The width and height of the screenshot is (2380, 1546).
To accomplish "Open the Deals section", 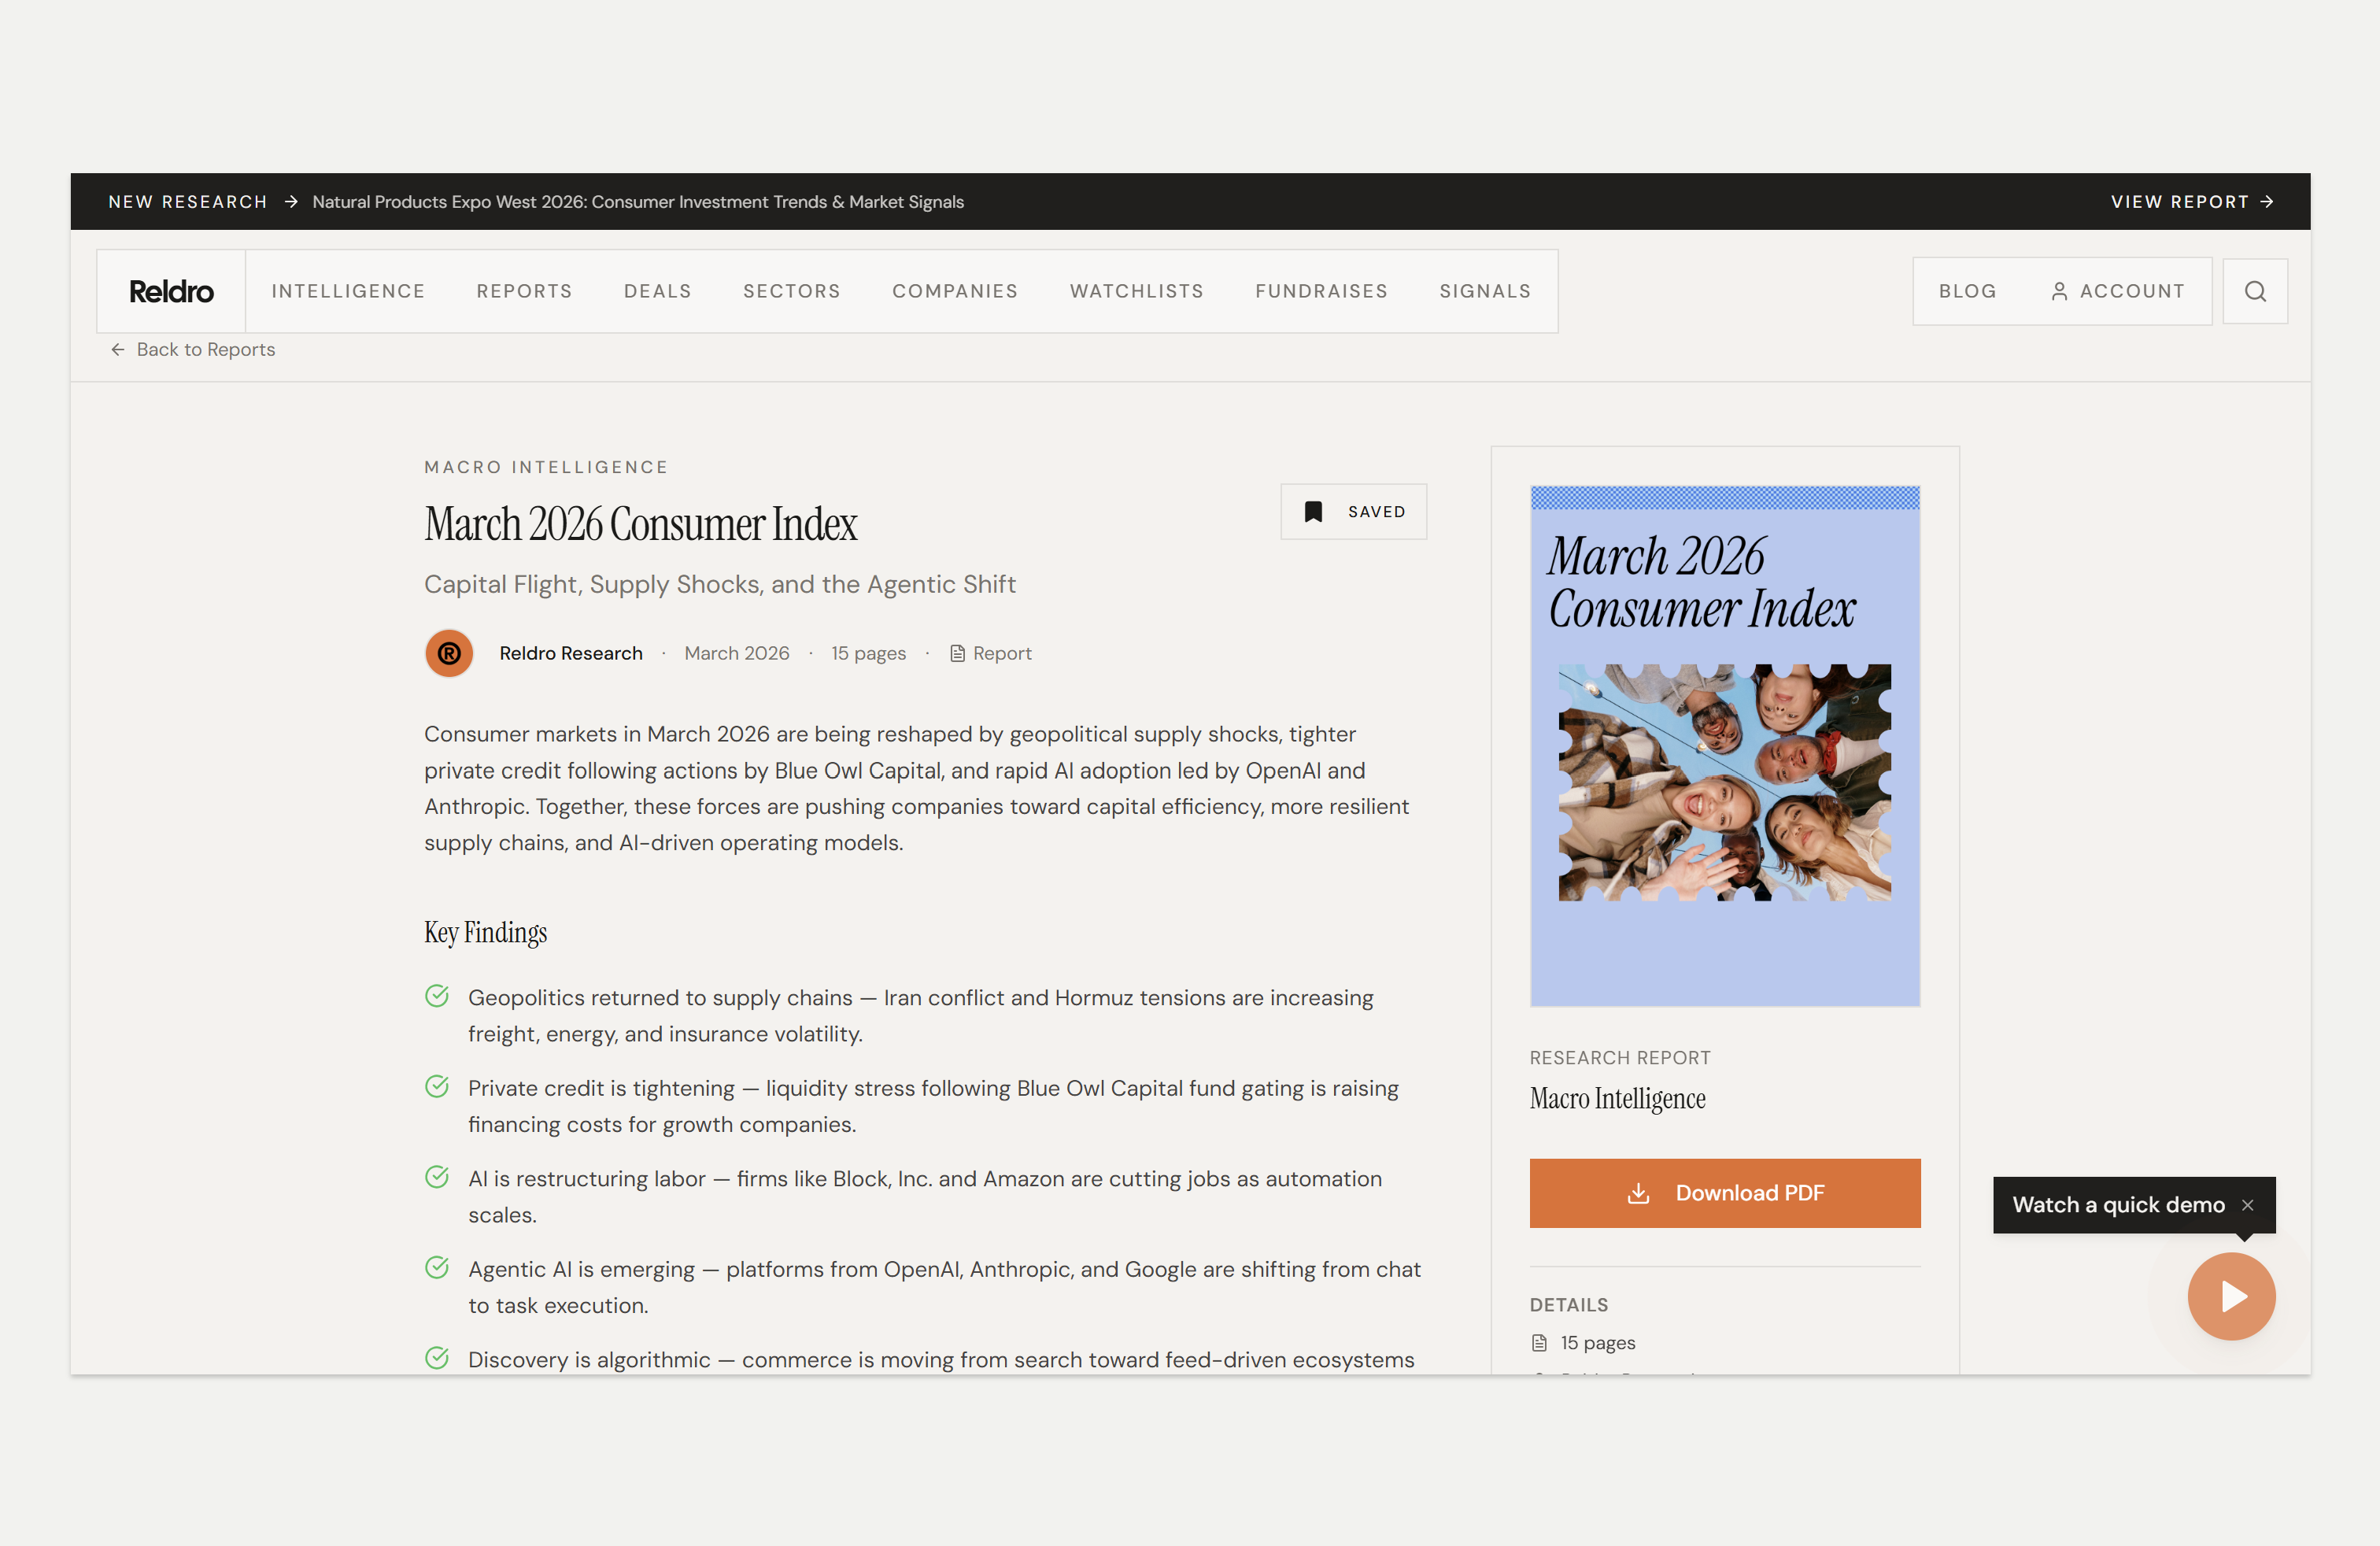I will [x=657, y=291].
